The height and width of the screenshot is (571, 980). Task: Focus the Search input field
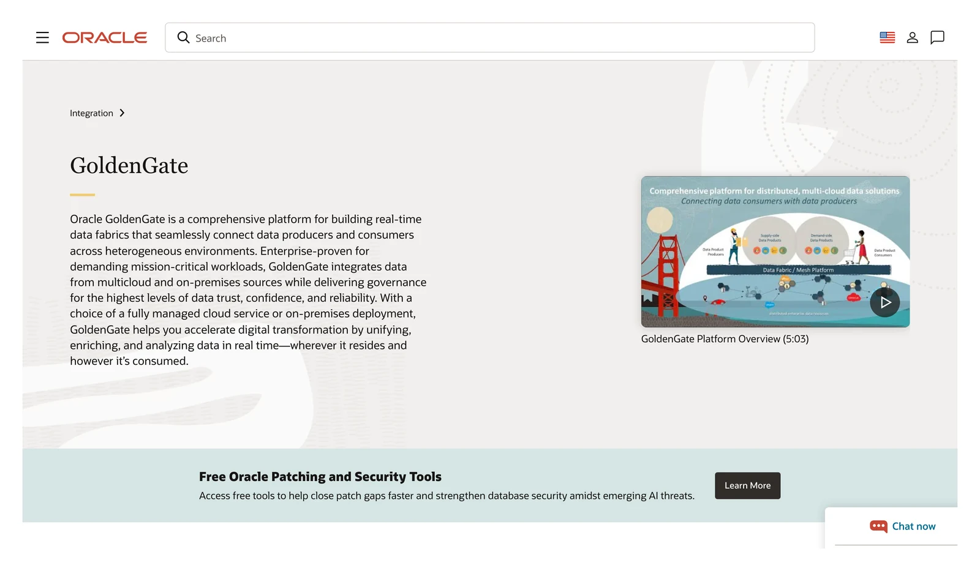click(x=490, y=38)
